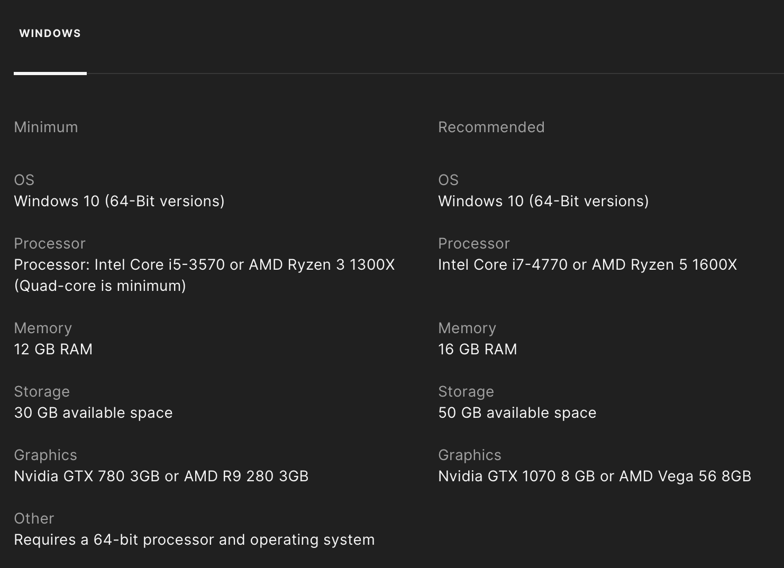Click the 50 GB available space text
Image resolution: width=784 pixels, height=568 pixels.
(x=517, y=413)
